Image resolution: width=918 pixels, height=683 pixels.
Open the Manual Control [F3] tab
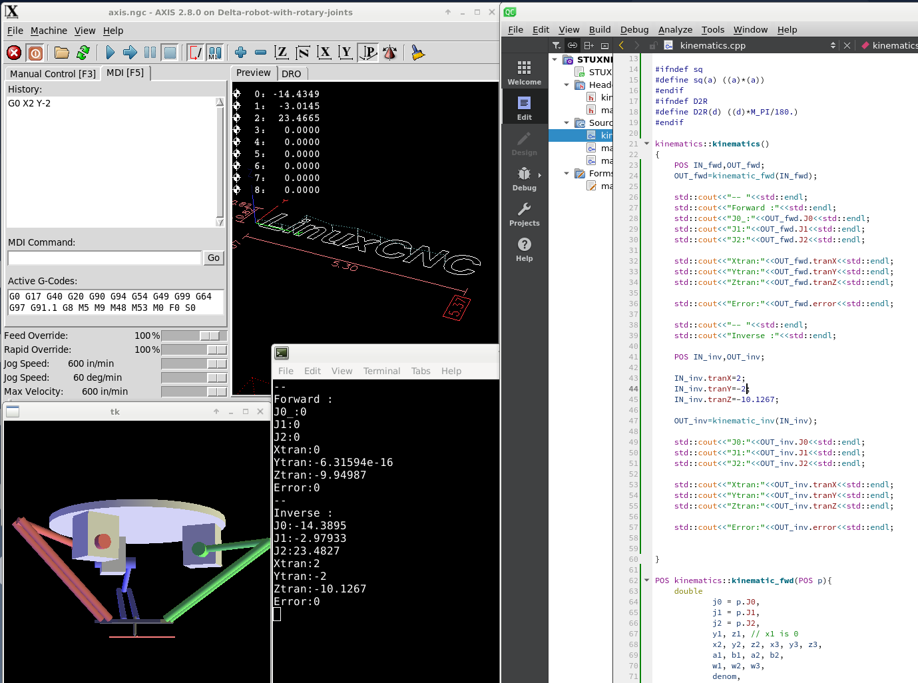pos(53,74)
